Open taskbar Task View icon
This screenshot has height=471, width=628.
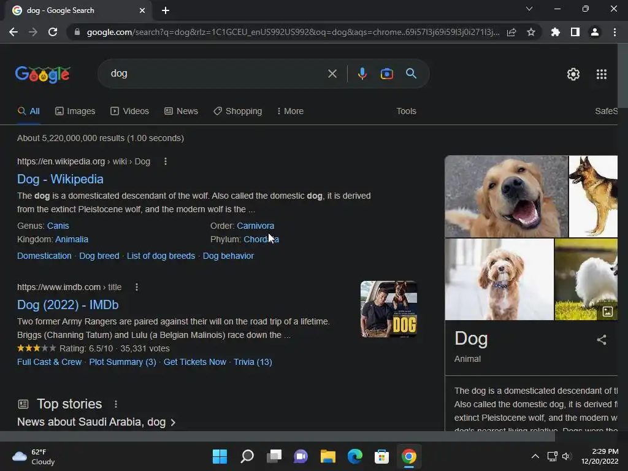click(274, 456)
